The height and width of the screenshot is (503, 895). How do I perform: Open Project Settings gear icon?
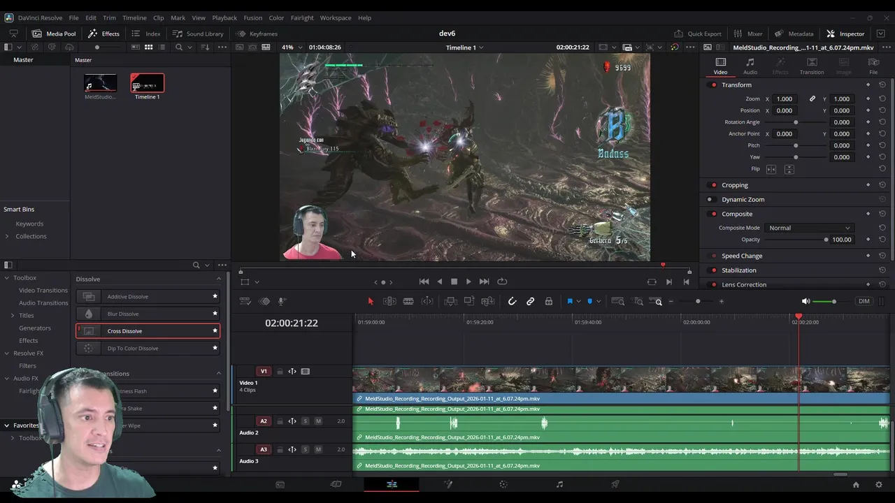[879, 484]
